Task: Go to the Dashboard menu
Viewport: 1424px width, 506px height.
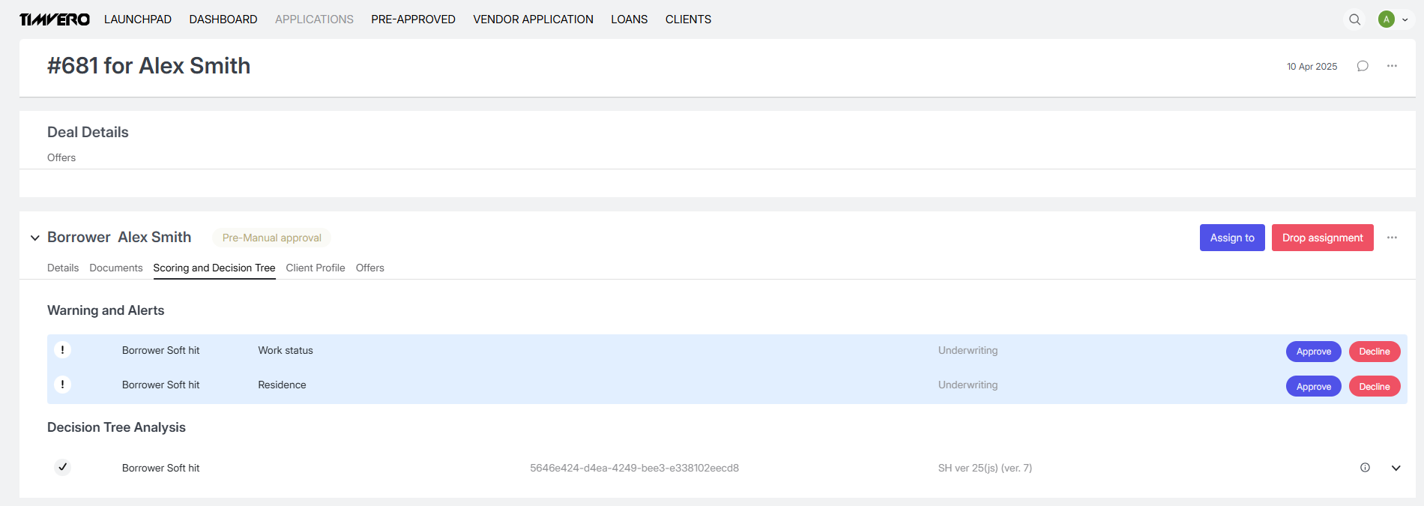Action: click(x=223, y=19)
